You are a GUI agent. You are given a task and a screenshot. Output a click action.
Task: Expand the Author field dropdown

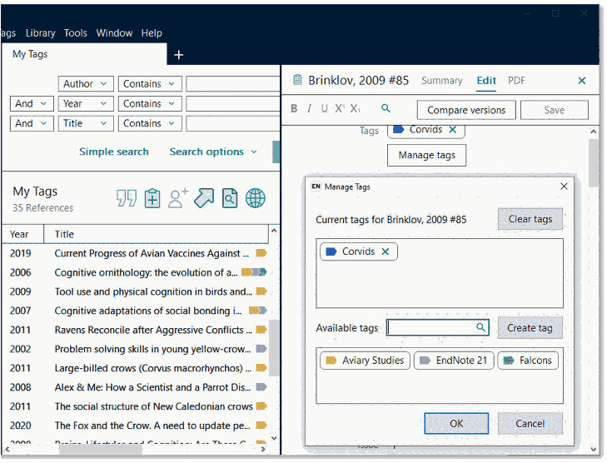tap(86, 84)
